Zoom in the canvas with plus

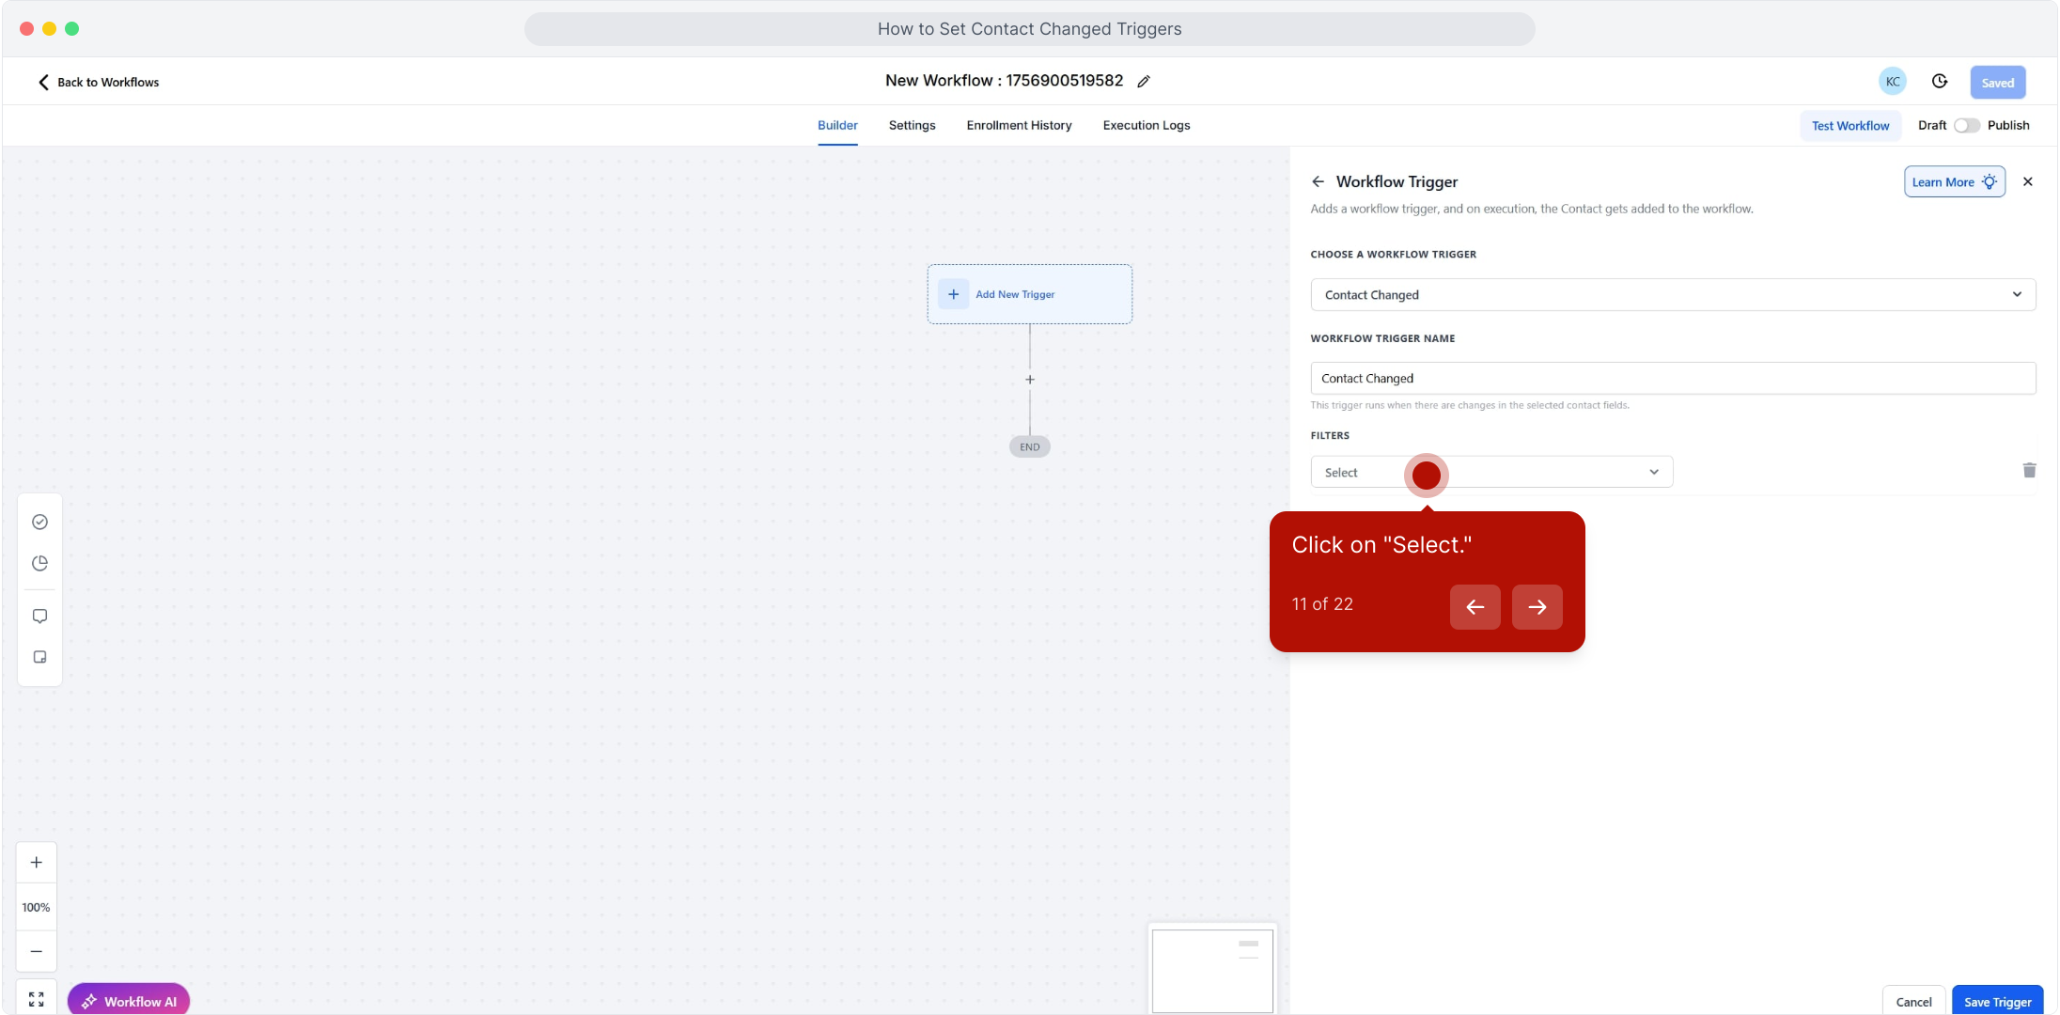coord(36,863)
